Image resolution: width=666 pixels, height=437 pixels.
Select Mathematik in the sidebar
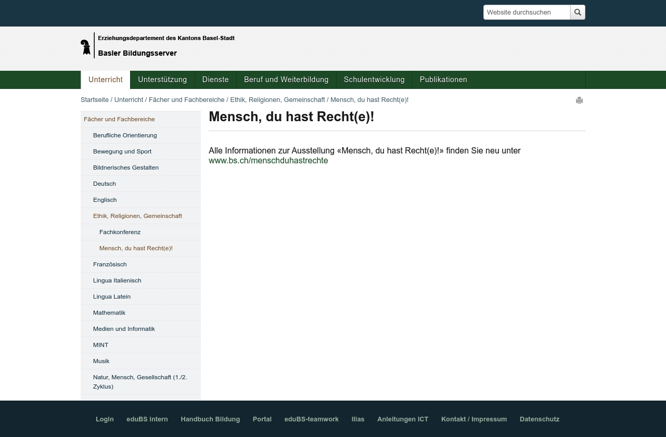point(109,313)
